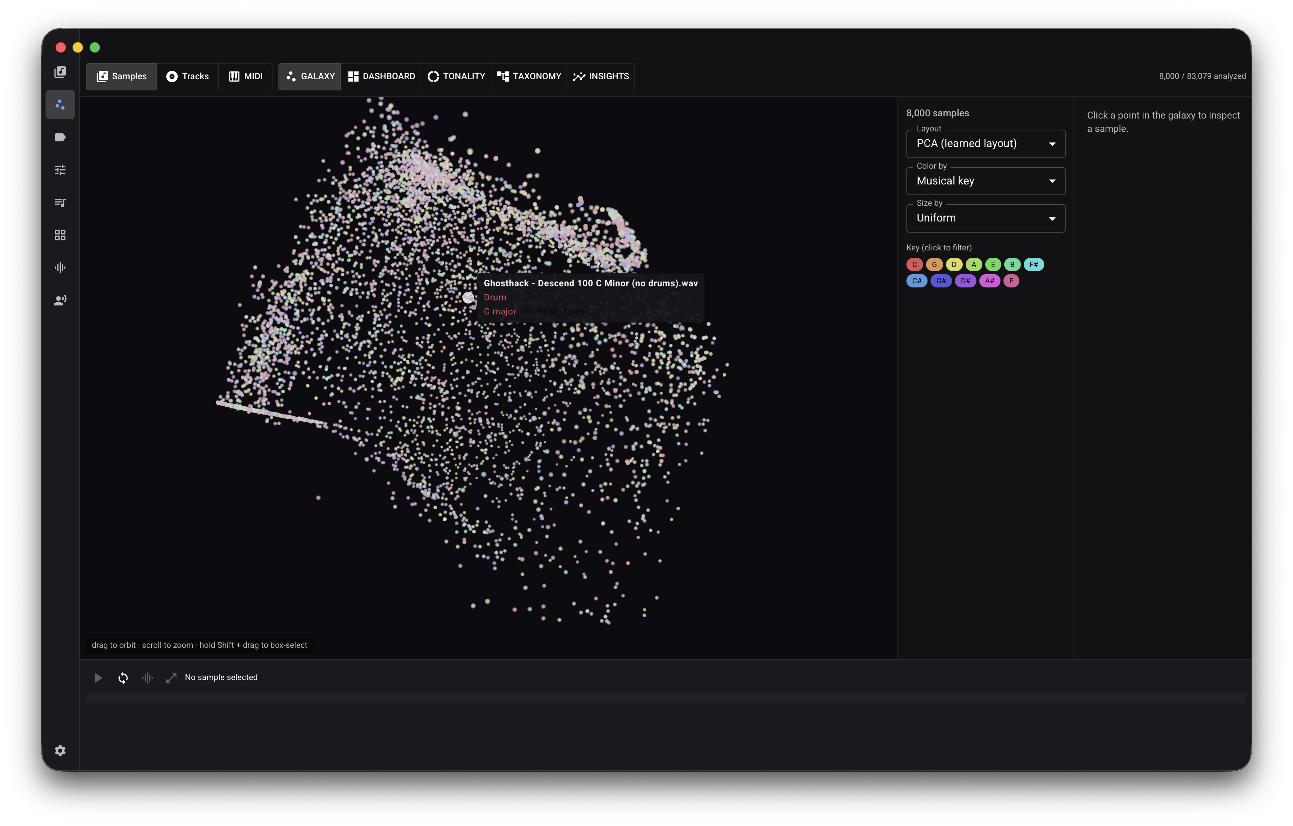The image size is (1293, 826).
Task: Filter by key G chip
Action: pyautogui.click(x=934, y=264)
